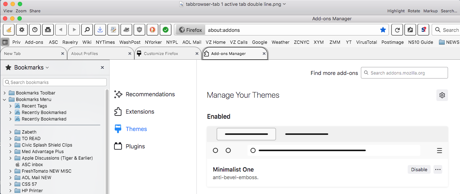Open the gear tools menu for themes

[x=442, y=95]
